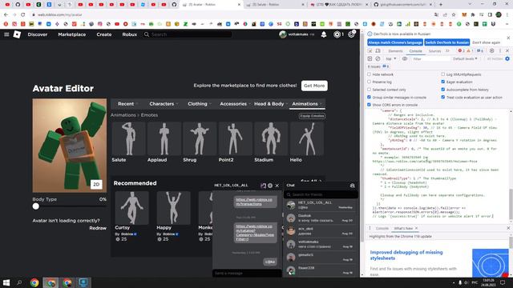
Task: Open the Robux menu item
Action: click(130, 34)
